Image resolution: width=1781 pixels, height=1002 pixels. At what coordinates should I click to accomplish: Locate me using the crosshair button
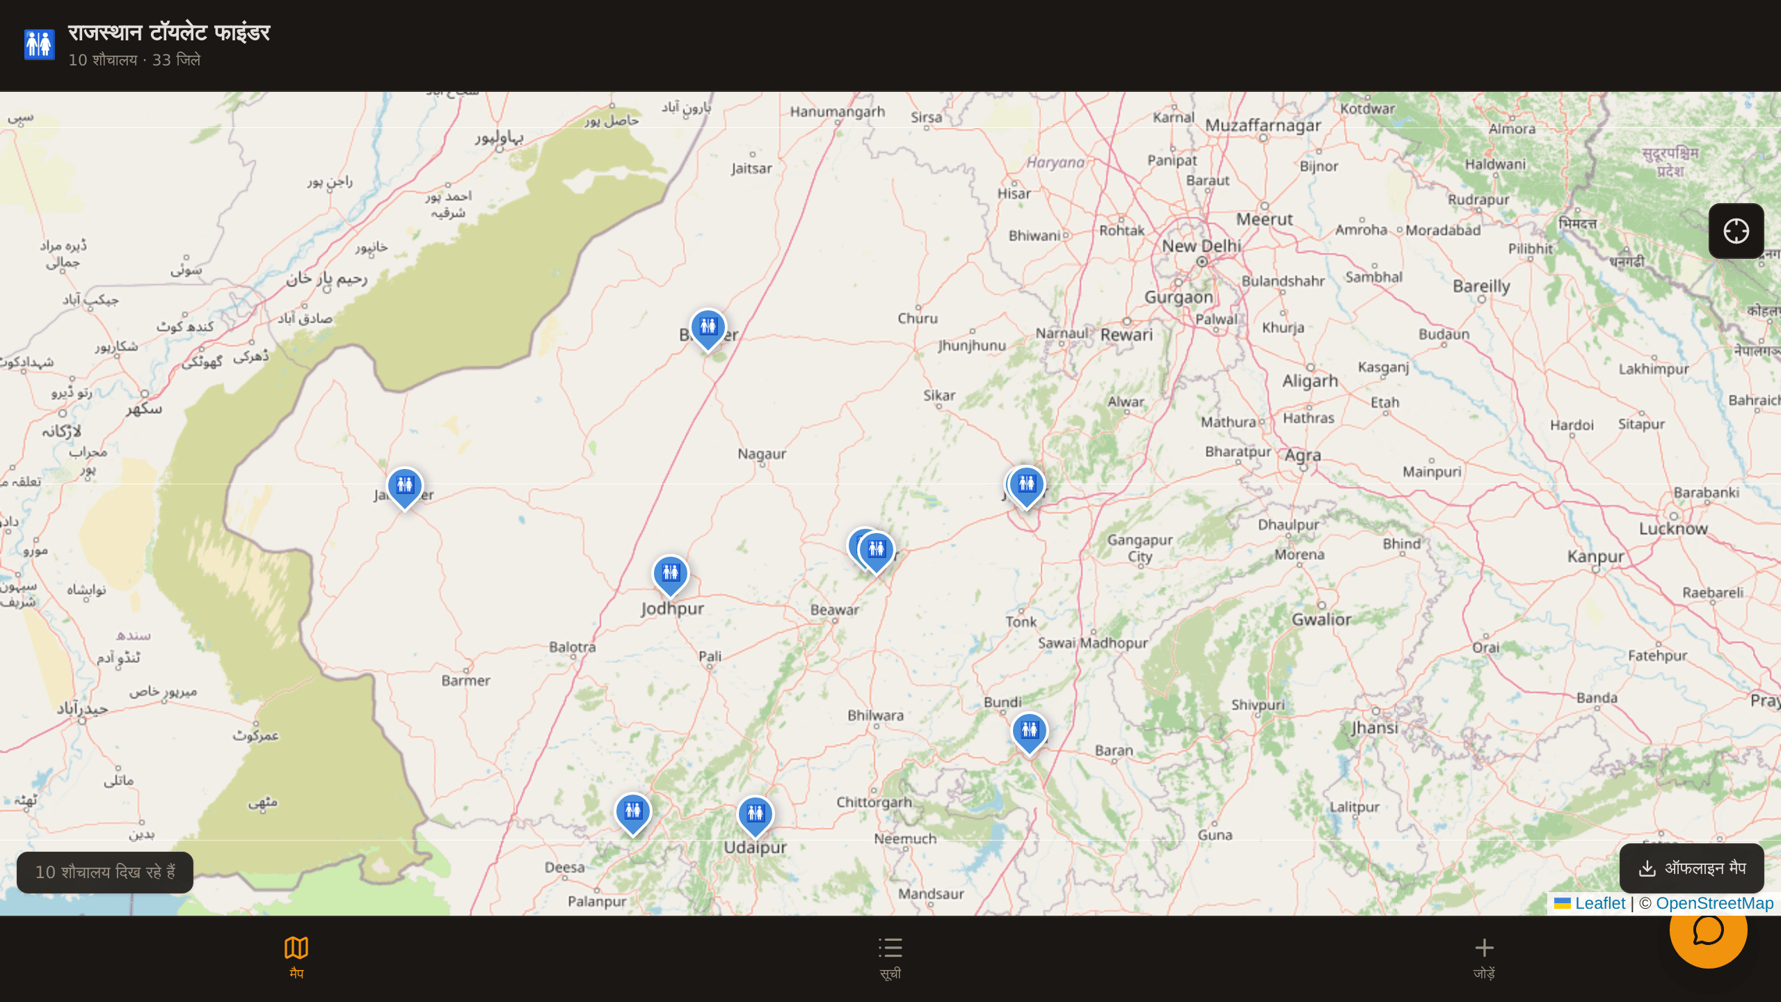(1736, 231)
